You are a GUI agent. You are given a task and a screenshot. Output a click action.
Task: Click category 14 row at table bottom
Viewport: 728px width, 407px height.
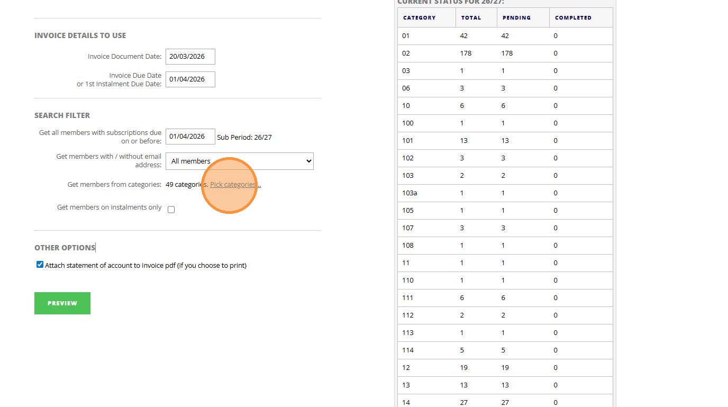point(406,402)
